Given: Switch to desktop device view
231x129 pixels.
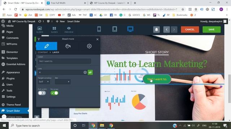Looking at the screenshot, I should pos(130,29).
